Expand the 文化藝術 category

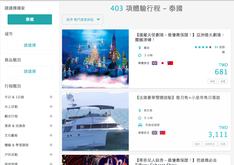pos(51,135)
